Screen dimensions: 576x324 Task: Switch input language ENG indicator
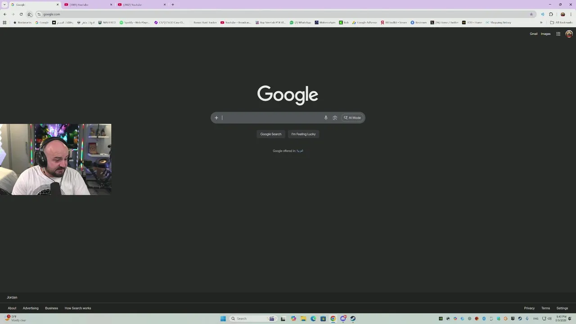coord(536,319)
